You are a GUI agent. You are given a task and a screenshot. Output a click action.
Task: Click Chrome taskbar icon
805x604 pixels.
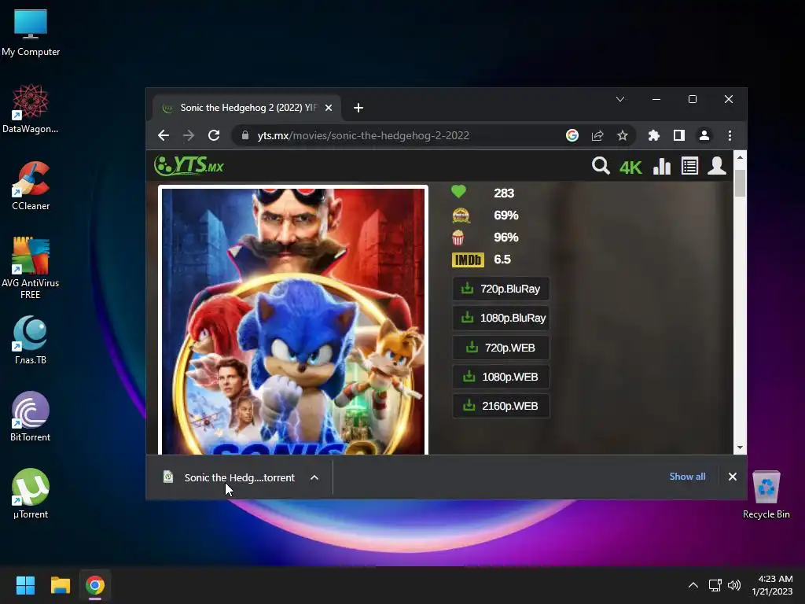pyautogui.click(x=95, y=585)
